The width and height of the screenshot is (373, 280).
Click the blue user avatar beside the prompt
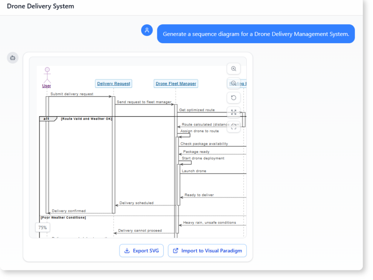pos(147,30)
